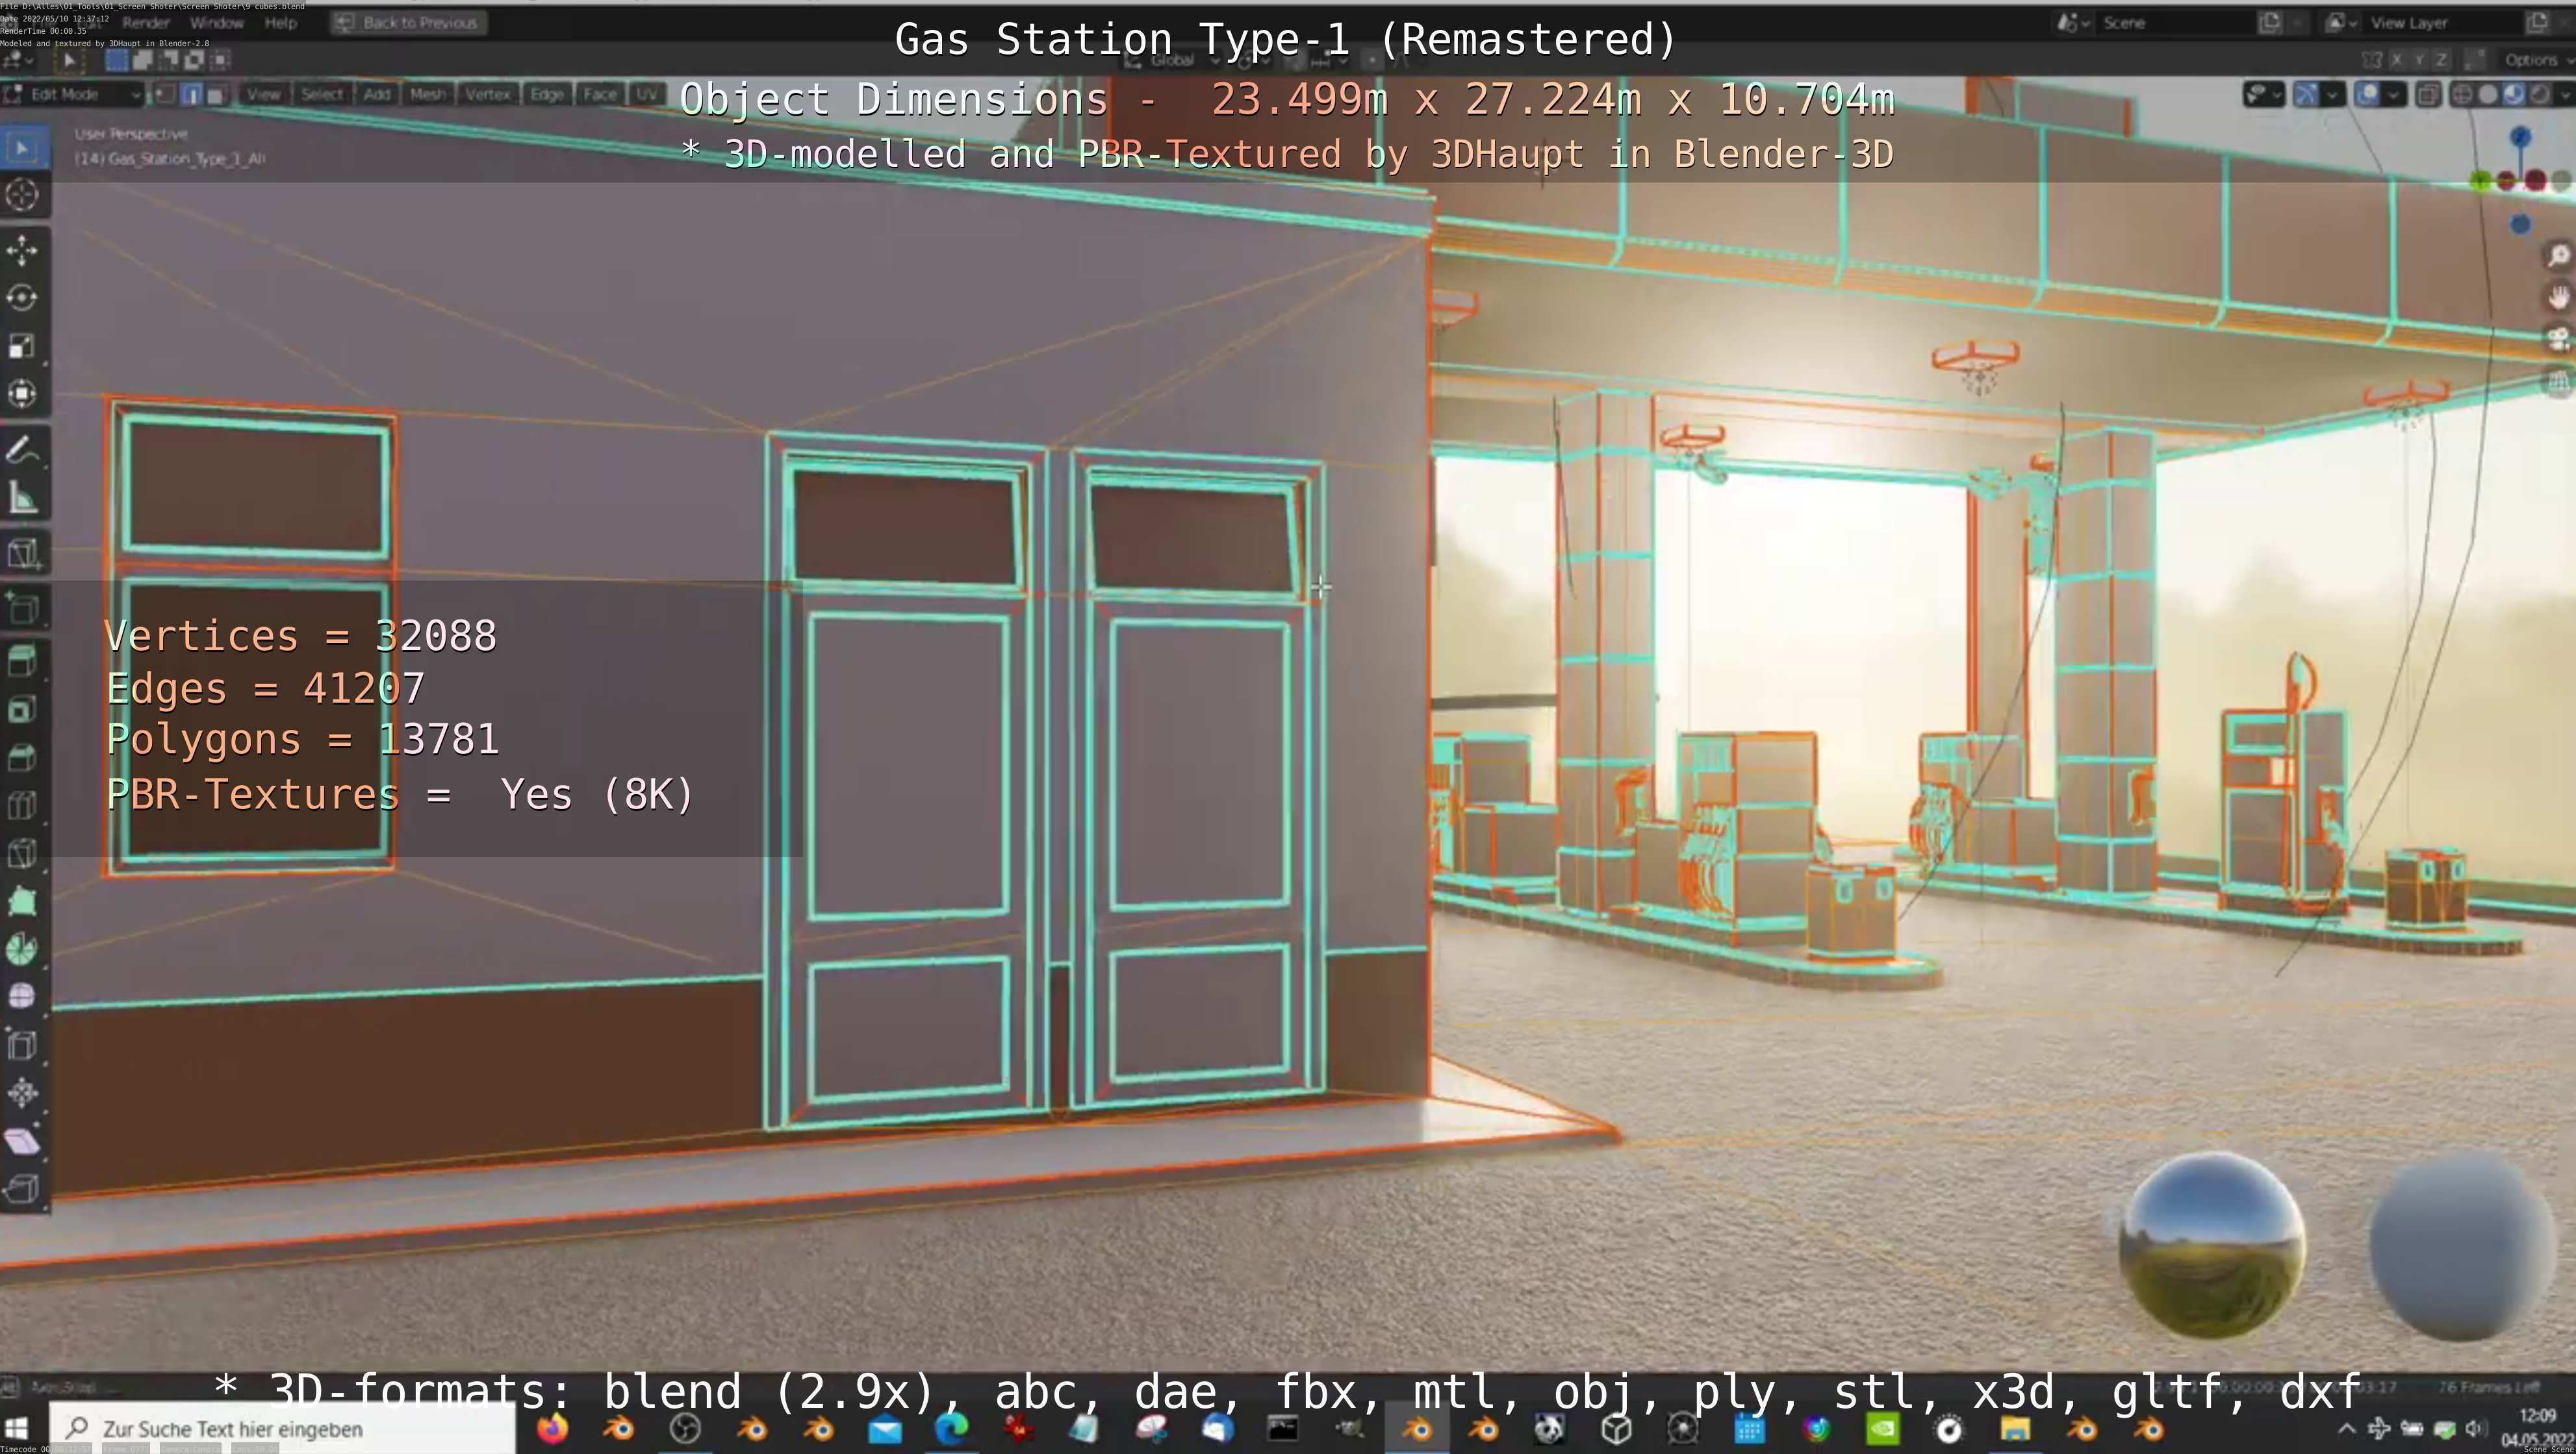This screenshot has height=1454, width=2576.
Task: Open the Mesh menu
Action: tap(427, 94)
